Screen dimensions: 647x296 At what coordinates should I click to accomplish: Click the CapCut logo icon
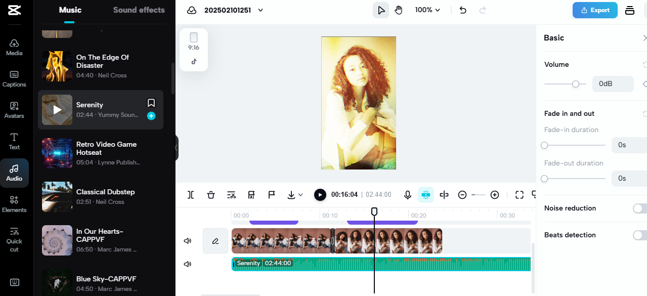[x=14, y=10]
